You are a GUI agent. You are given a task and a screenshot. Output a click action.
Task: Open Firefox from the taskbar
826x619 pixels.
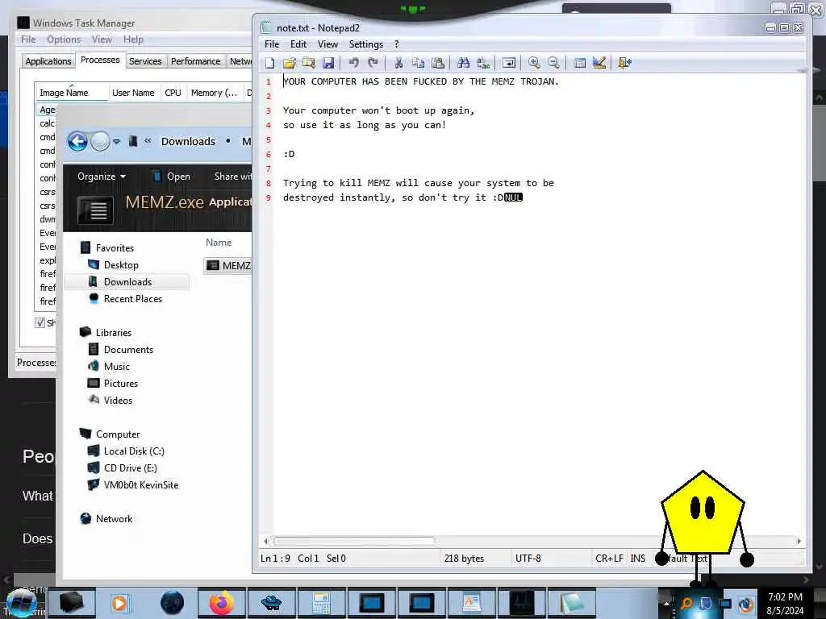[x=222, y=603]
